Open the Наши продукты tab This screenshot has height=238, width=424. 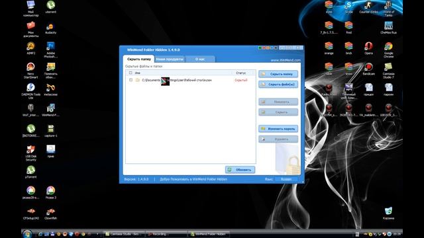click(x=170, y=59)
